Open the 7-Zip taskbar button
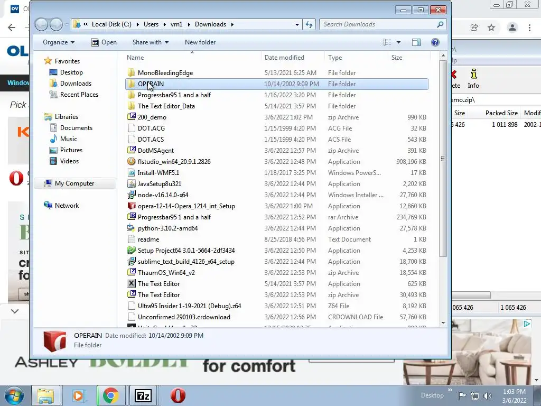 coord(143,395)
